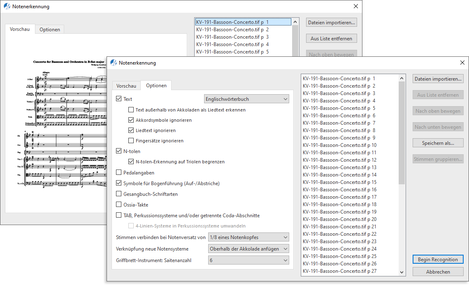This screenshot has height=288, width=469.
Task: Uncheck Akkordsymbole ignorieren
Action: tap(131, 120)
